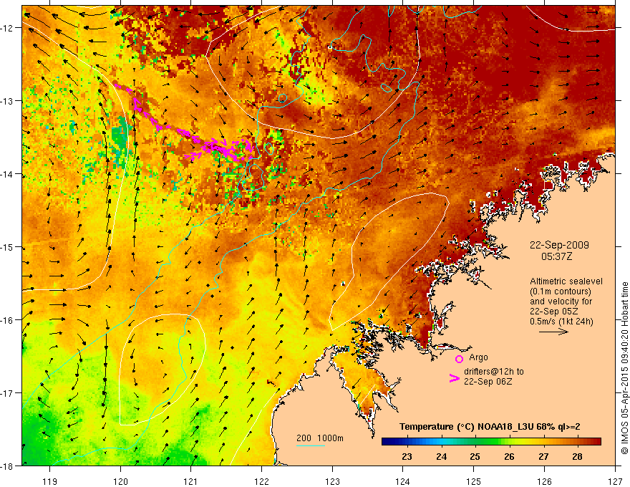Viewport: 630px width, 487px height.
Task: Click colorbar tick label 25
Action: pos(475,456)
